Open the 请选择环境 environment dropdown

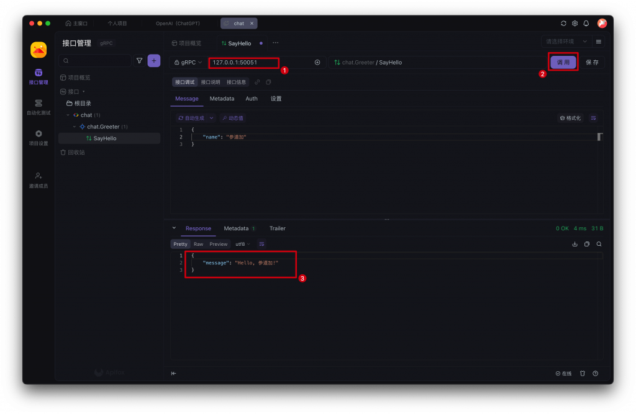click(566, 42)
